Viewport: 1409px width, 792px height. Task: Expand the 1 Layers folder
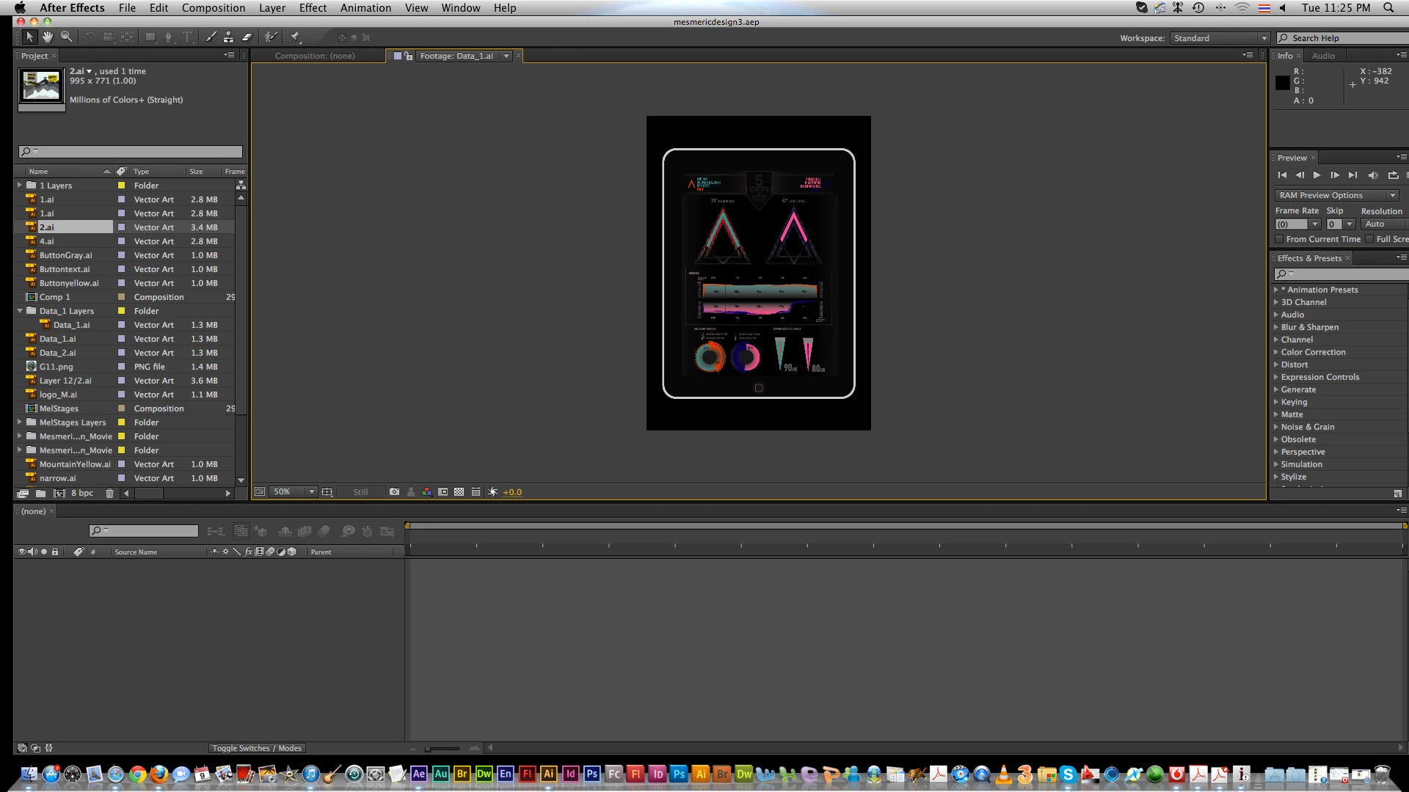20,186
